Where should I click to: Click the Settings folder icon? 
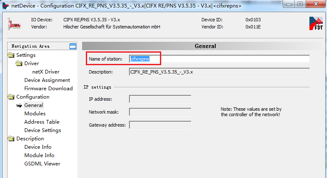click(x=11, y=55)
